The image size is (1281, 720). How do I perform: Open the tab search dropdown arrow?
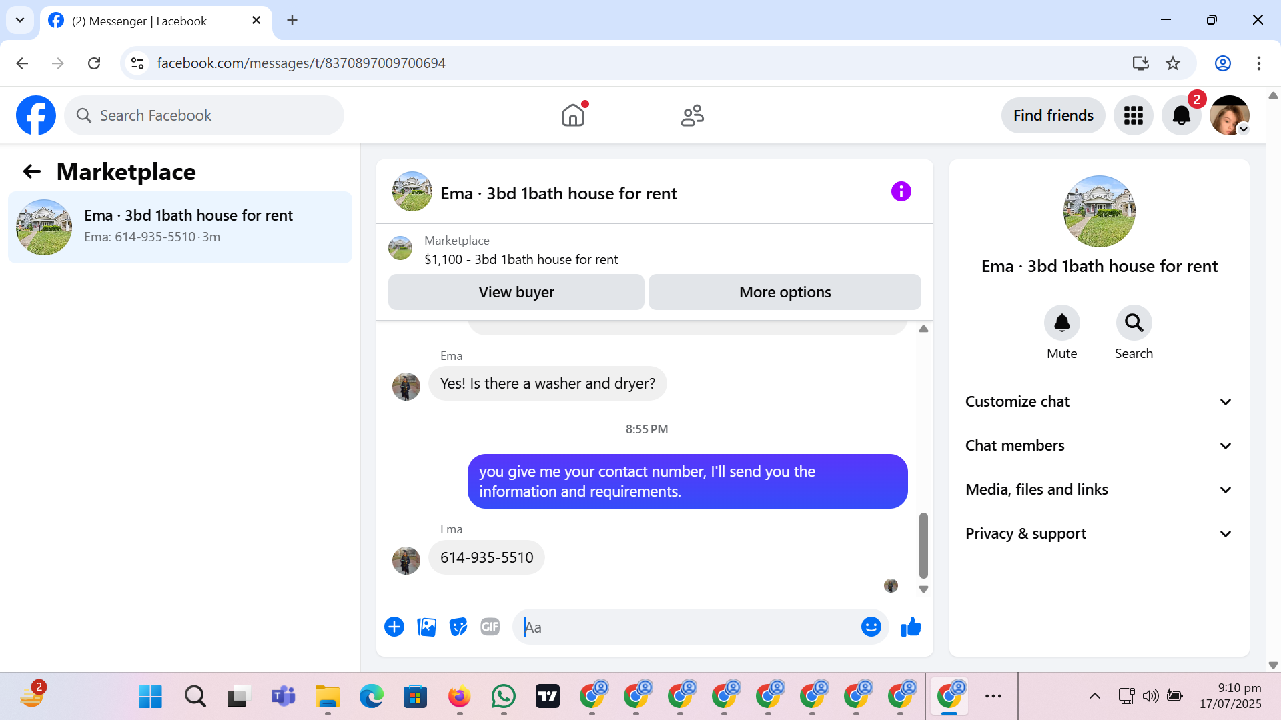20,20
